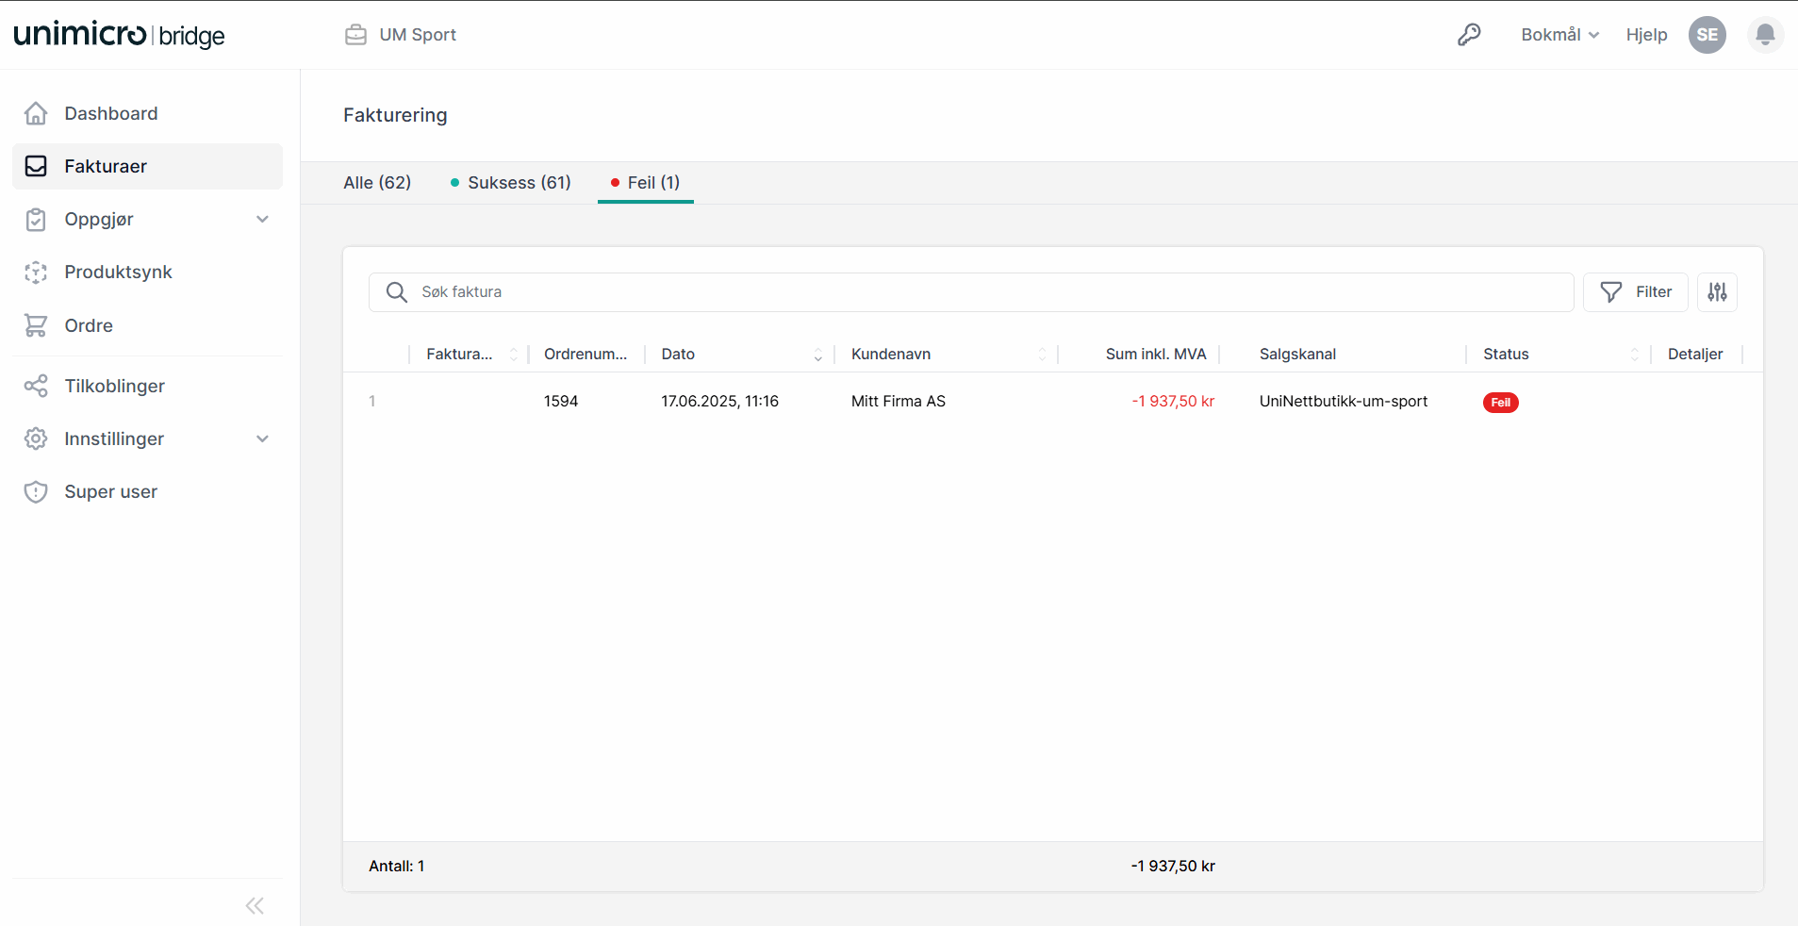The height and width of the screenshot is (926, 1798).
Task: Open column settings sliders icon
Action: (1717, 292)
